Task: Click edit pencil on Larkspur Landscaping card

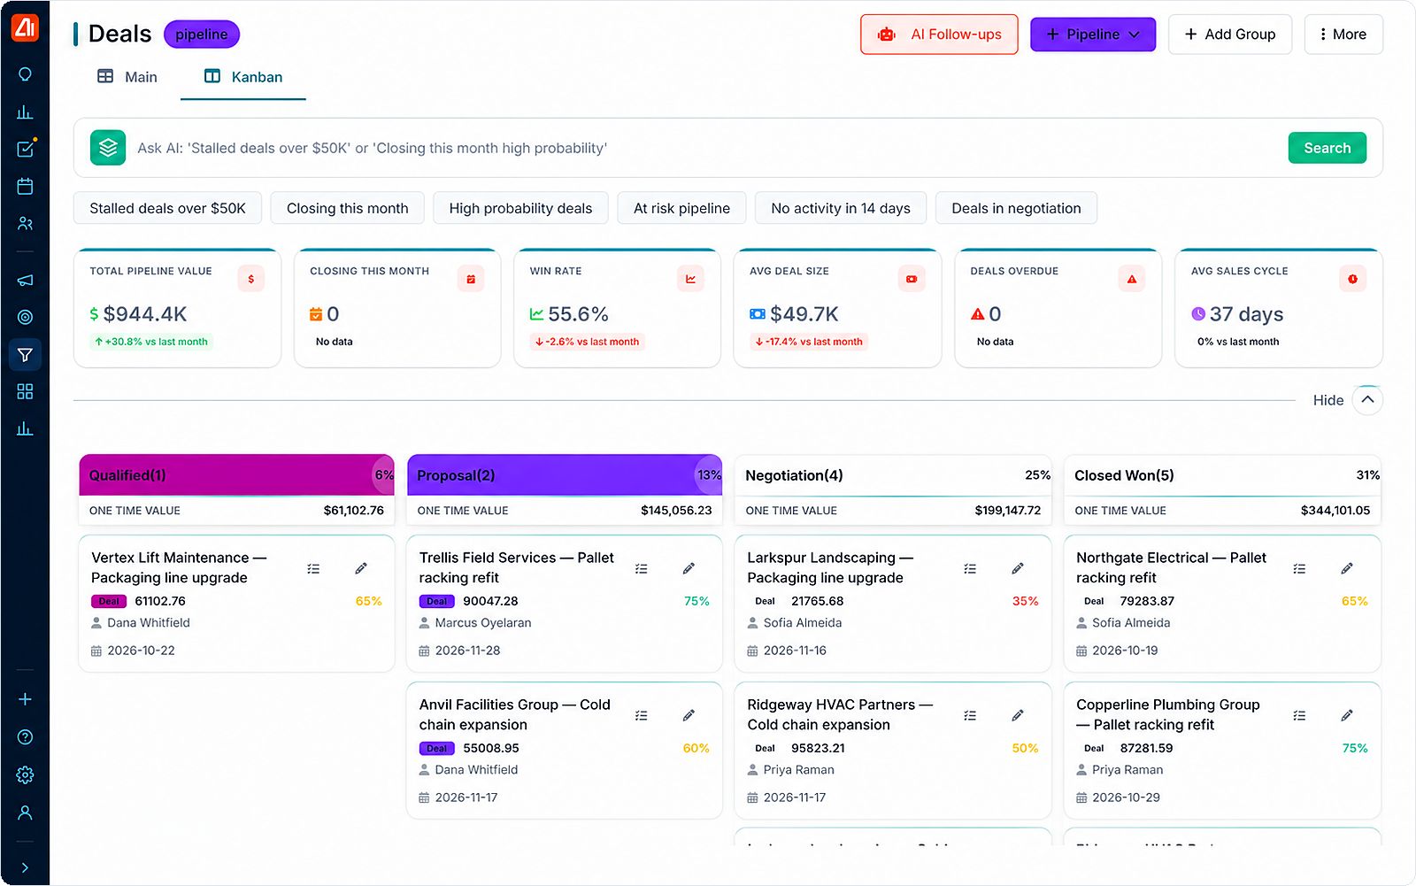Action: coord(1018,568)
